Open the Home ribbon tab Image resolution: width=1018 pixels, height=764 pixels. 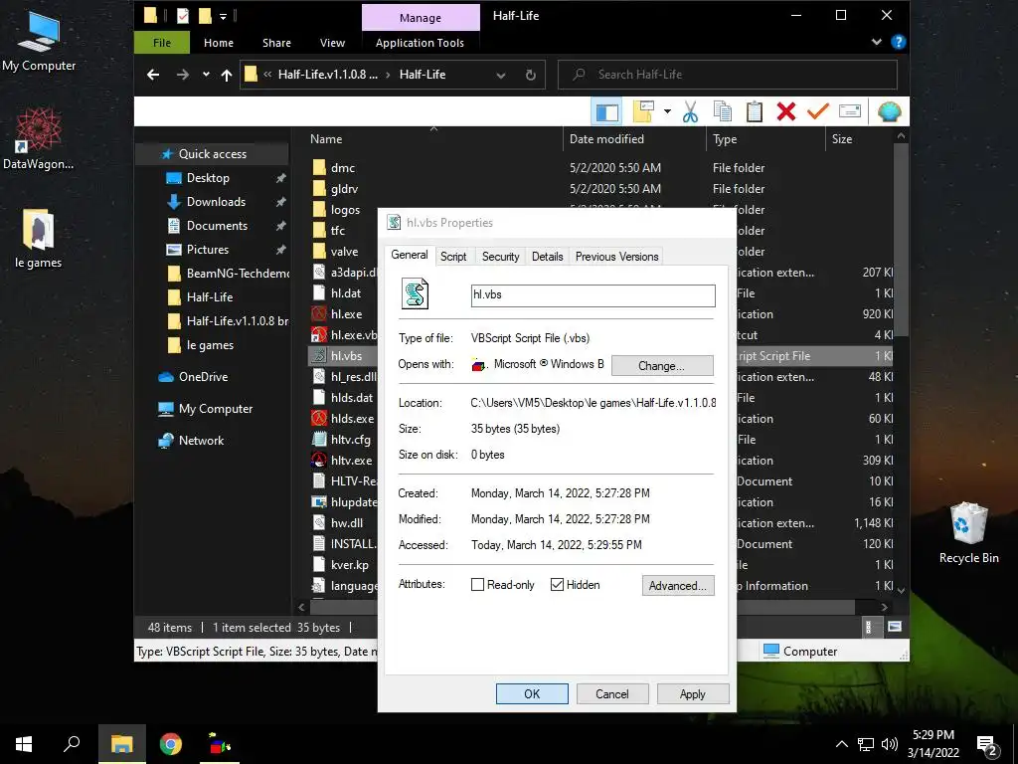tap(218, 43)
